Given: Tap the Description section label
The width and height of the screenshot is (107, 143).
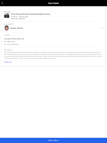Looking at the screenshot, I should point(8,50).
